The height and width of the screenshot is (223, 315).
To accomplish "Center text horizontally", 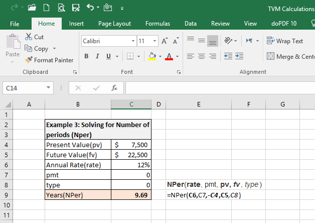I will click(202, 56).
